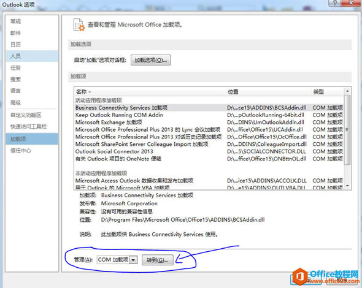Viewport: 362px width, 288px height.
Task: Open the 管理 COM 加载项 dropdown
Action: pyautogui.click(x=133, y=260)
